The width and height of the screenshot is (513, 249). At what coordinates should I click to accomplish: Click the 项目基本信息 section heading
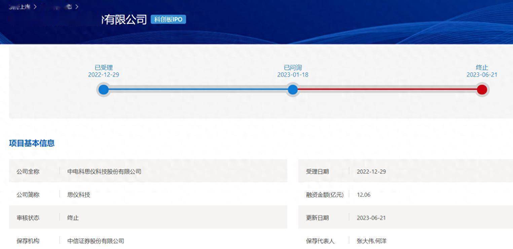(x=32, y=143)
